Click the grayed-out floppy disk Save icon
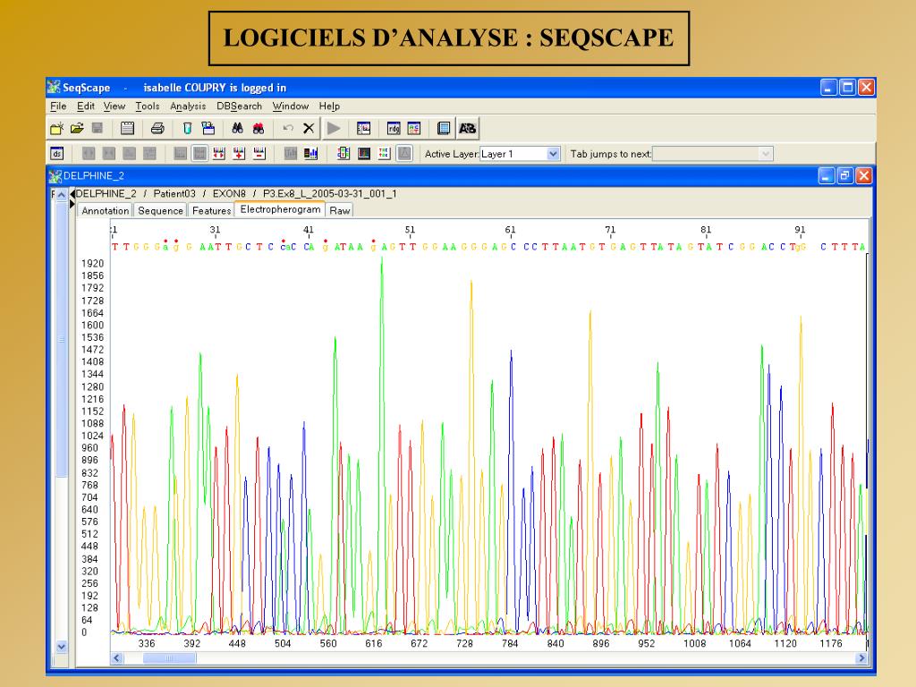 (x=98, y=129)
